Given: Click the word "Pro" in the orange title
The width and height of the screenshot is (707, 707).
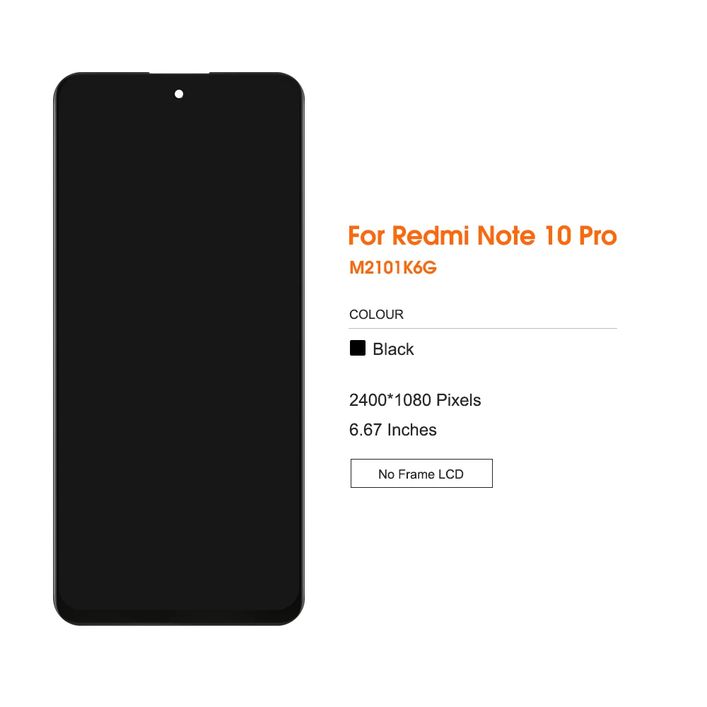Looking at the screenshot, I should click(598, 236).
